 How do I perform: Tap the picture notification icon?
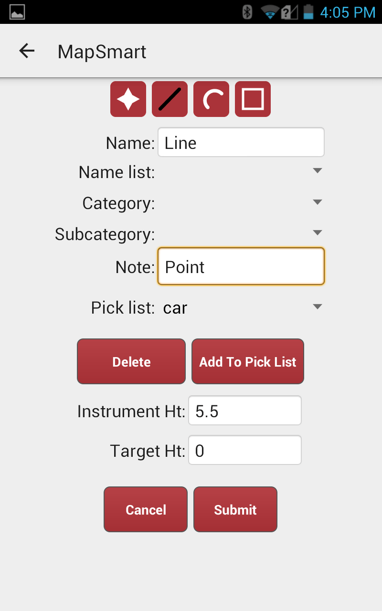(x=17, y=12)
